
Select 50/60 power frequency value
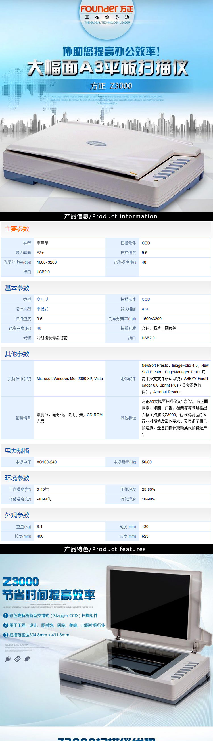pyautogui.click(x=147, y=462)
